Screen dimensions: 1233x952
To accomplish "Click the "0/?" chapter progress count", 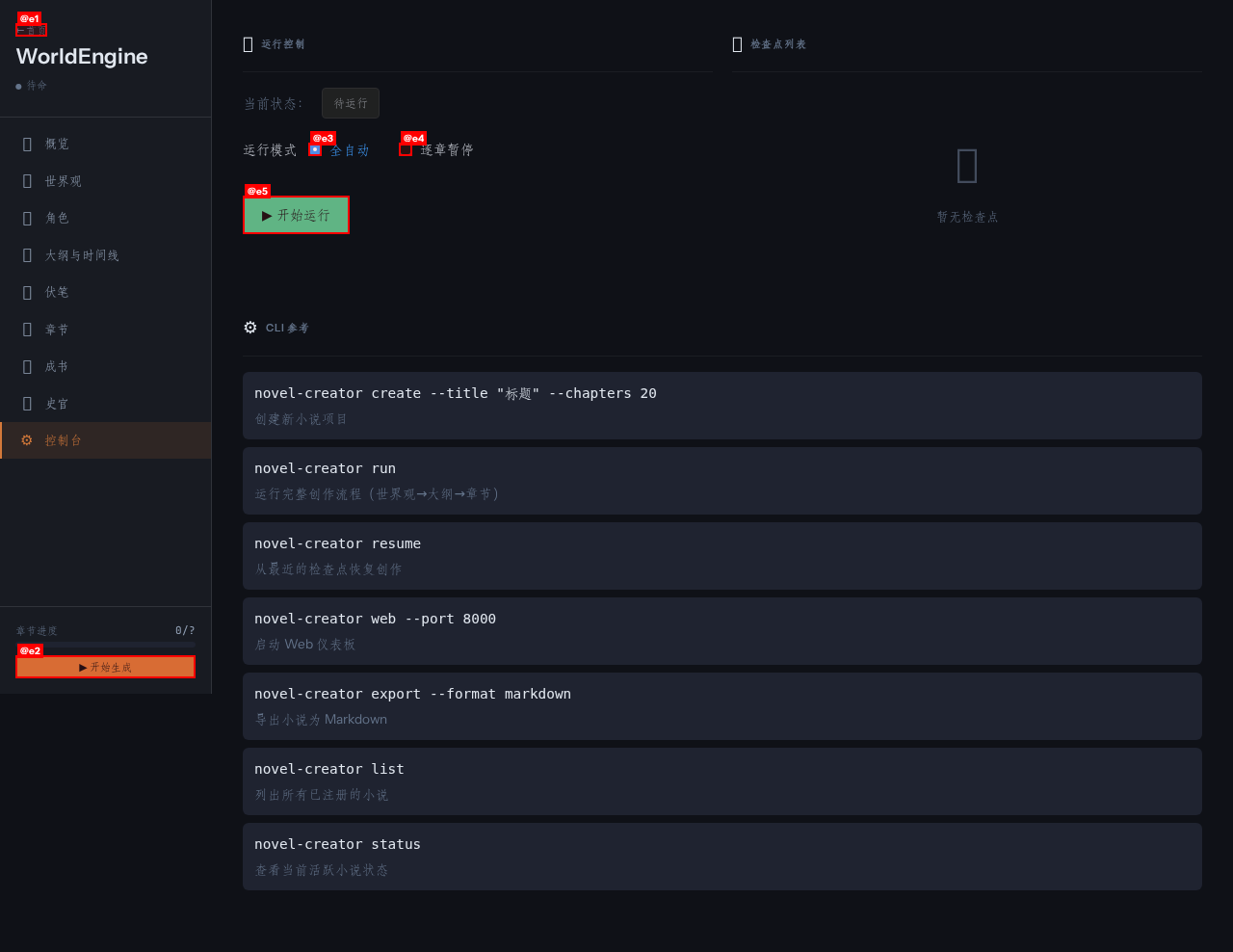I will pos(185,630).
